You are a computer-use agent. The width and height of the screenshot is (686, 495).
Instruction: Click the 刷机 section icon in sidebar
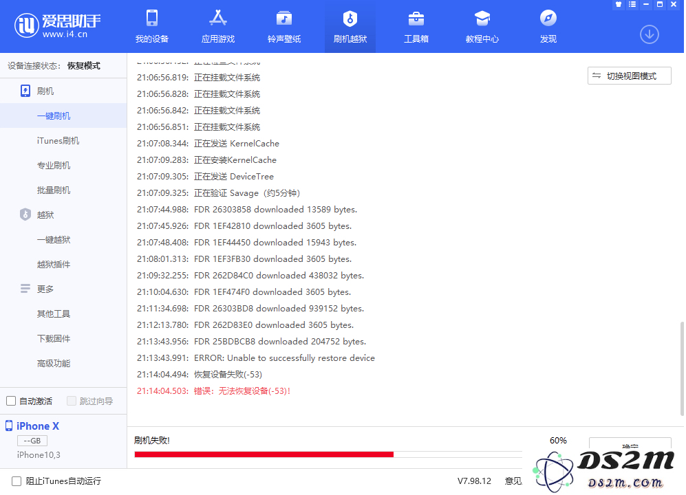pos(25,91)
